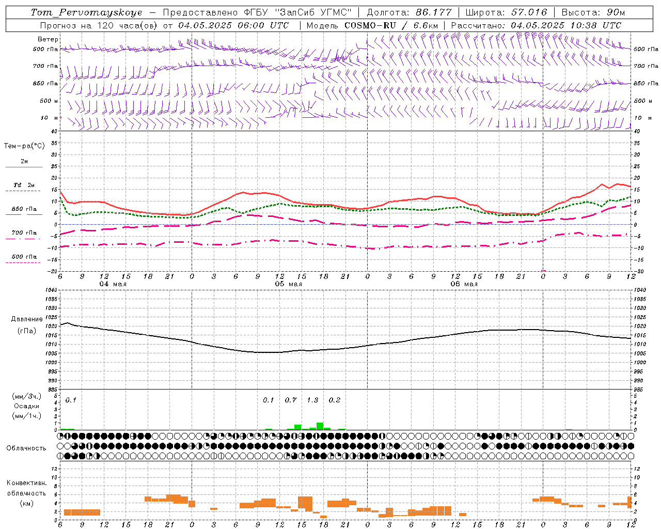Click the model name COSMO-RU / 6.6км

point(391,25)
